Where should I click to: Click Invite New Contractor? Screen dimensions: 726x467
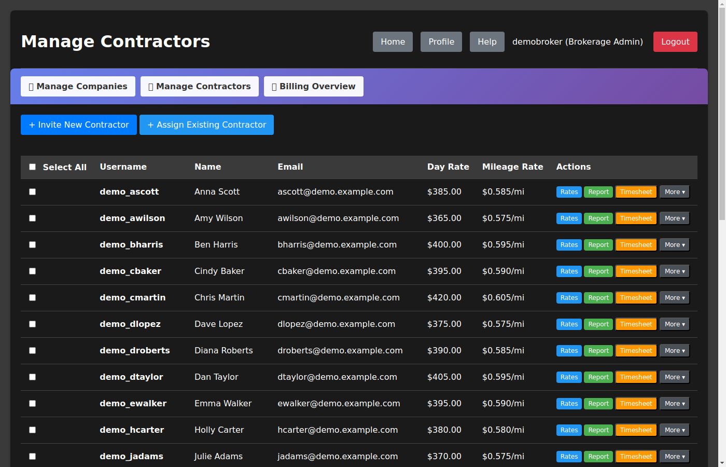[79, 125]
